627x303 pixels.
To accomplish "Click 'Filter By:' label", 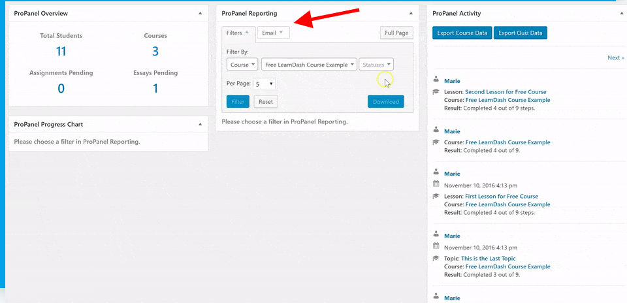I will pyautogui.click(x=238, y=52).
